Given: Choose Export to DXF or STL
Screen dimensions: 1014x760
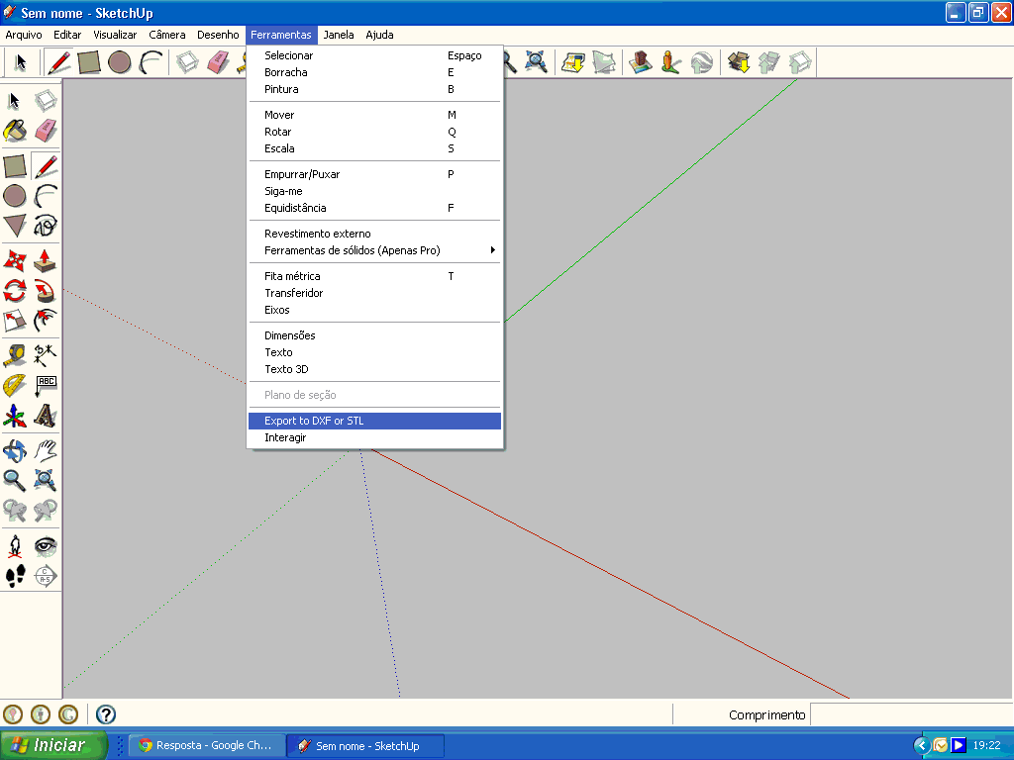Looking at the screenshot, I should click(x=374, y=421).
